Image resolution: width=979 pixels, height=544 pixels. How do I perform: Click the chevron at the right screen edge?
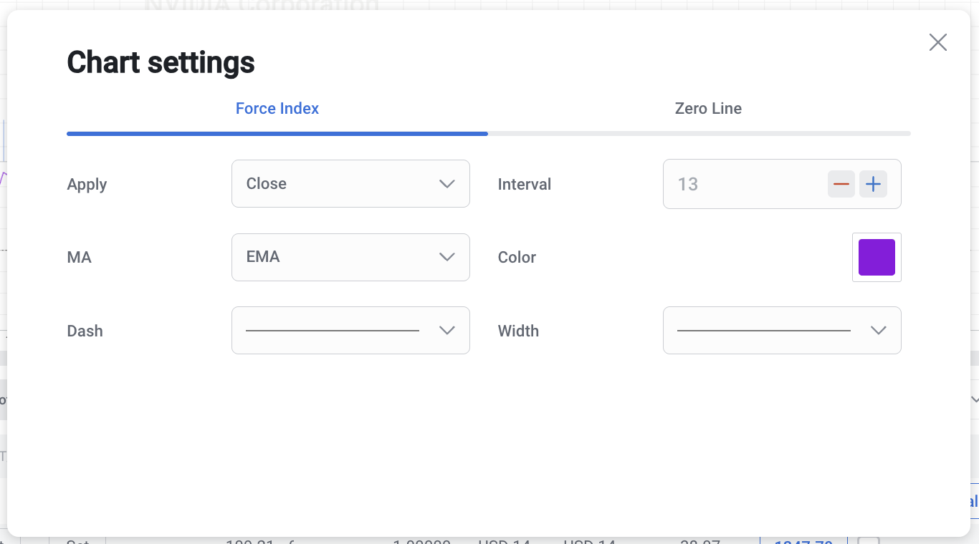point(974,399)
